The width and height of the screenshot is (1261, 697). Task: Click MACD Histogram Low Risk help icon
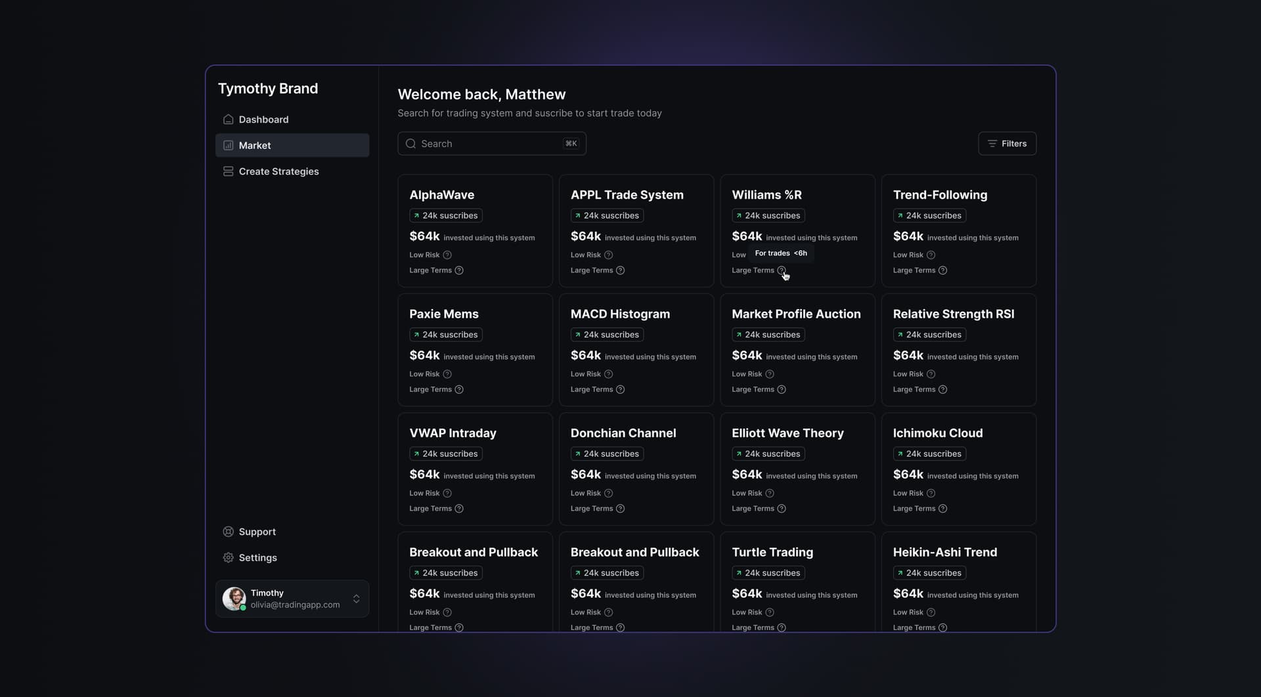point(608,374)
